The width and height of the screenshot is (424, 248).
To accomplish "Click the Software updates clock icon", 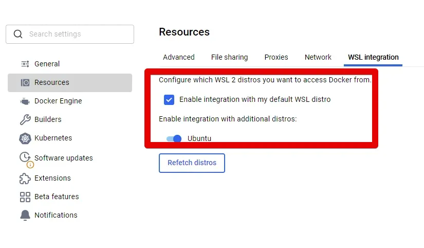I will click(x=25, y=157).
